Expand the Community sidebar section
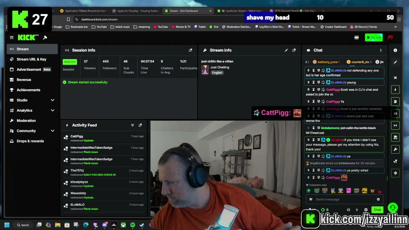This screenshot has width=409, height=230. click(x=52, y=131)
